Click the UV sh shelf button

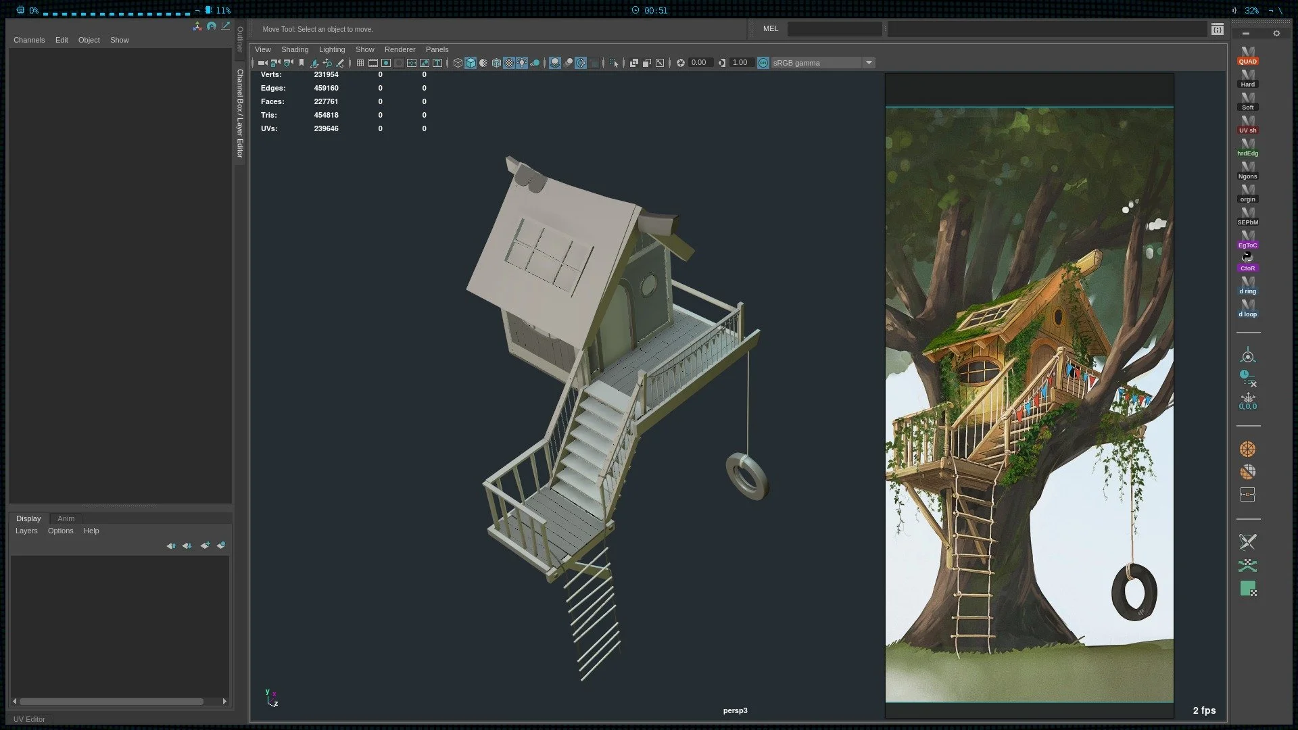[x=1247, y=125]
